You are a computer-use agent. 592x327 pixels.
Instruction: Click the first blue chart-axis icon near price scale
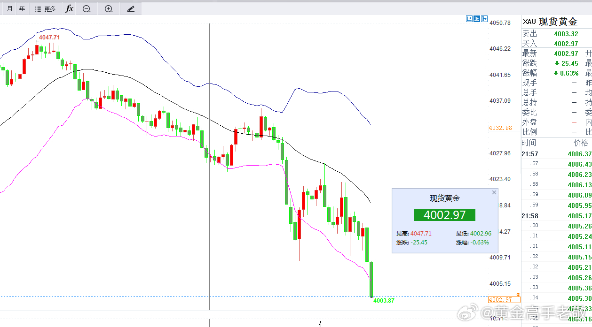(469, 19)
